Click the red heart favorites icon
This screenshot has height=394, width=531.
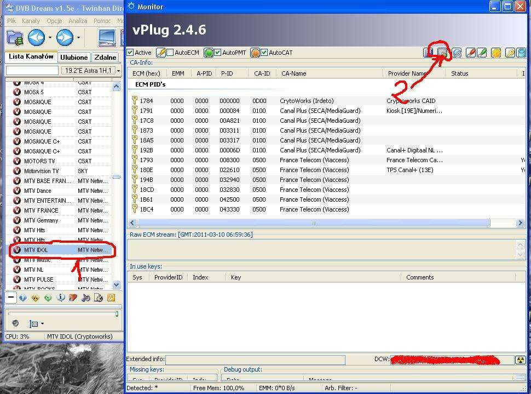73,298
